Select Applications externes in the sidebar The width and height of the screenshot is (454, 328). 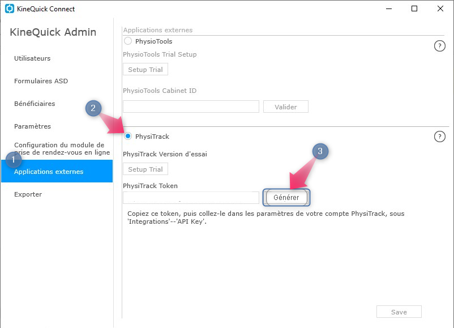57,171
